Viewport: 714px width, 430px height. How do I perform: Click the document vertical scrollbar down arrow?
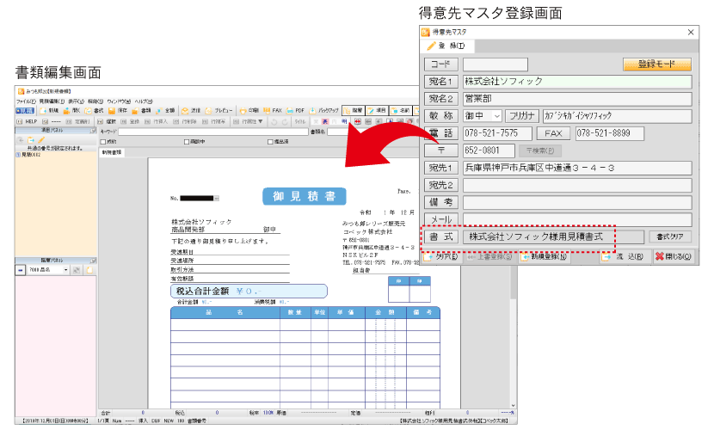pos(514,405)
